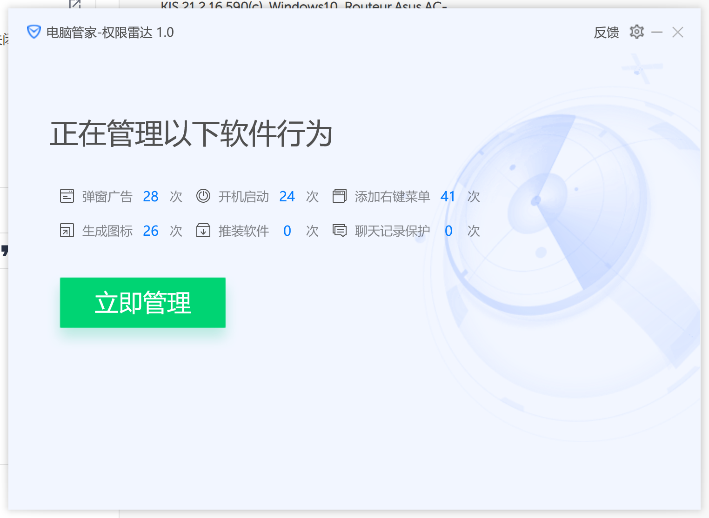Select the 添加右键菜单 label
Image resolution: width=709 pixels, height=518 pixels.
coord(393,197)
